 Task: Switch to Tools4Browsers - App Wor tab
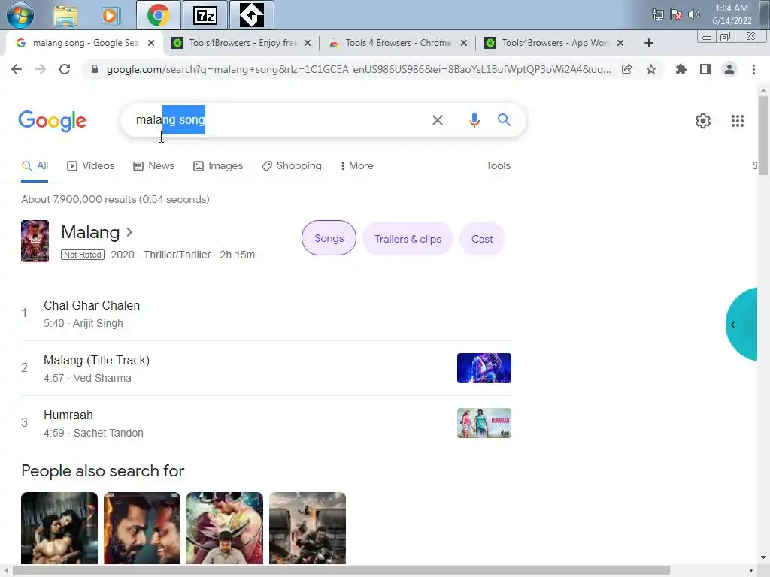click(x=553, y=43)
